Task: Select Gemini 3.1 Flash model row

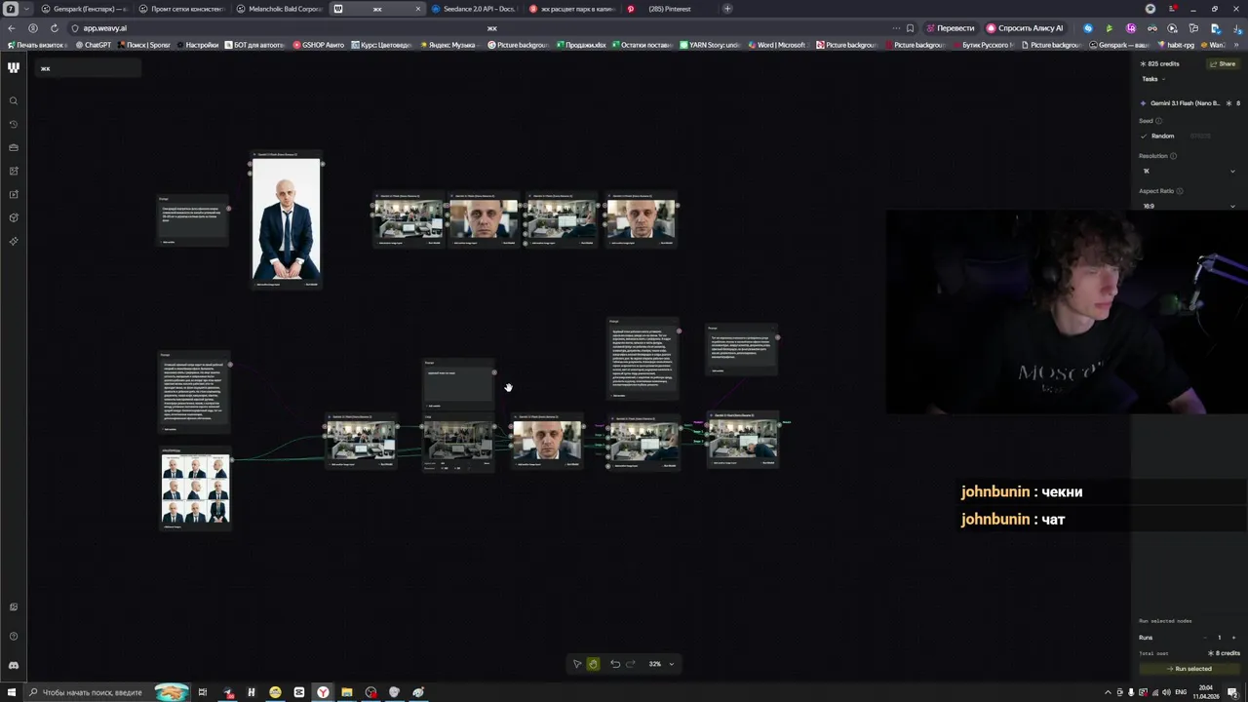Action: point(1189,103)
